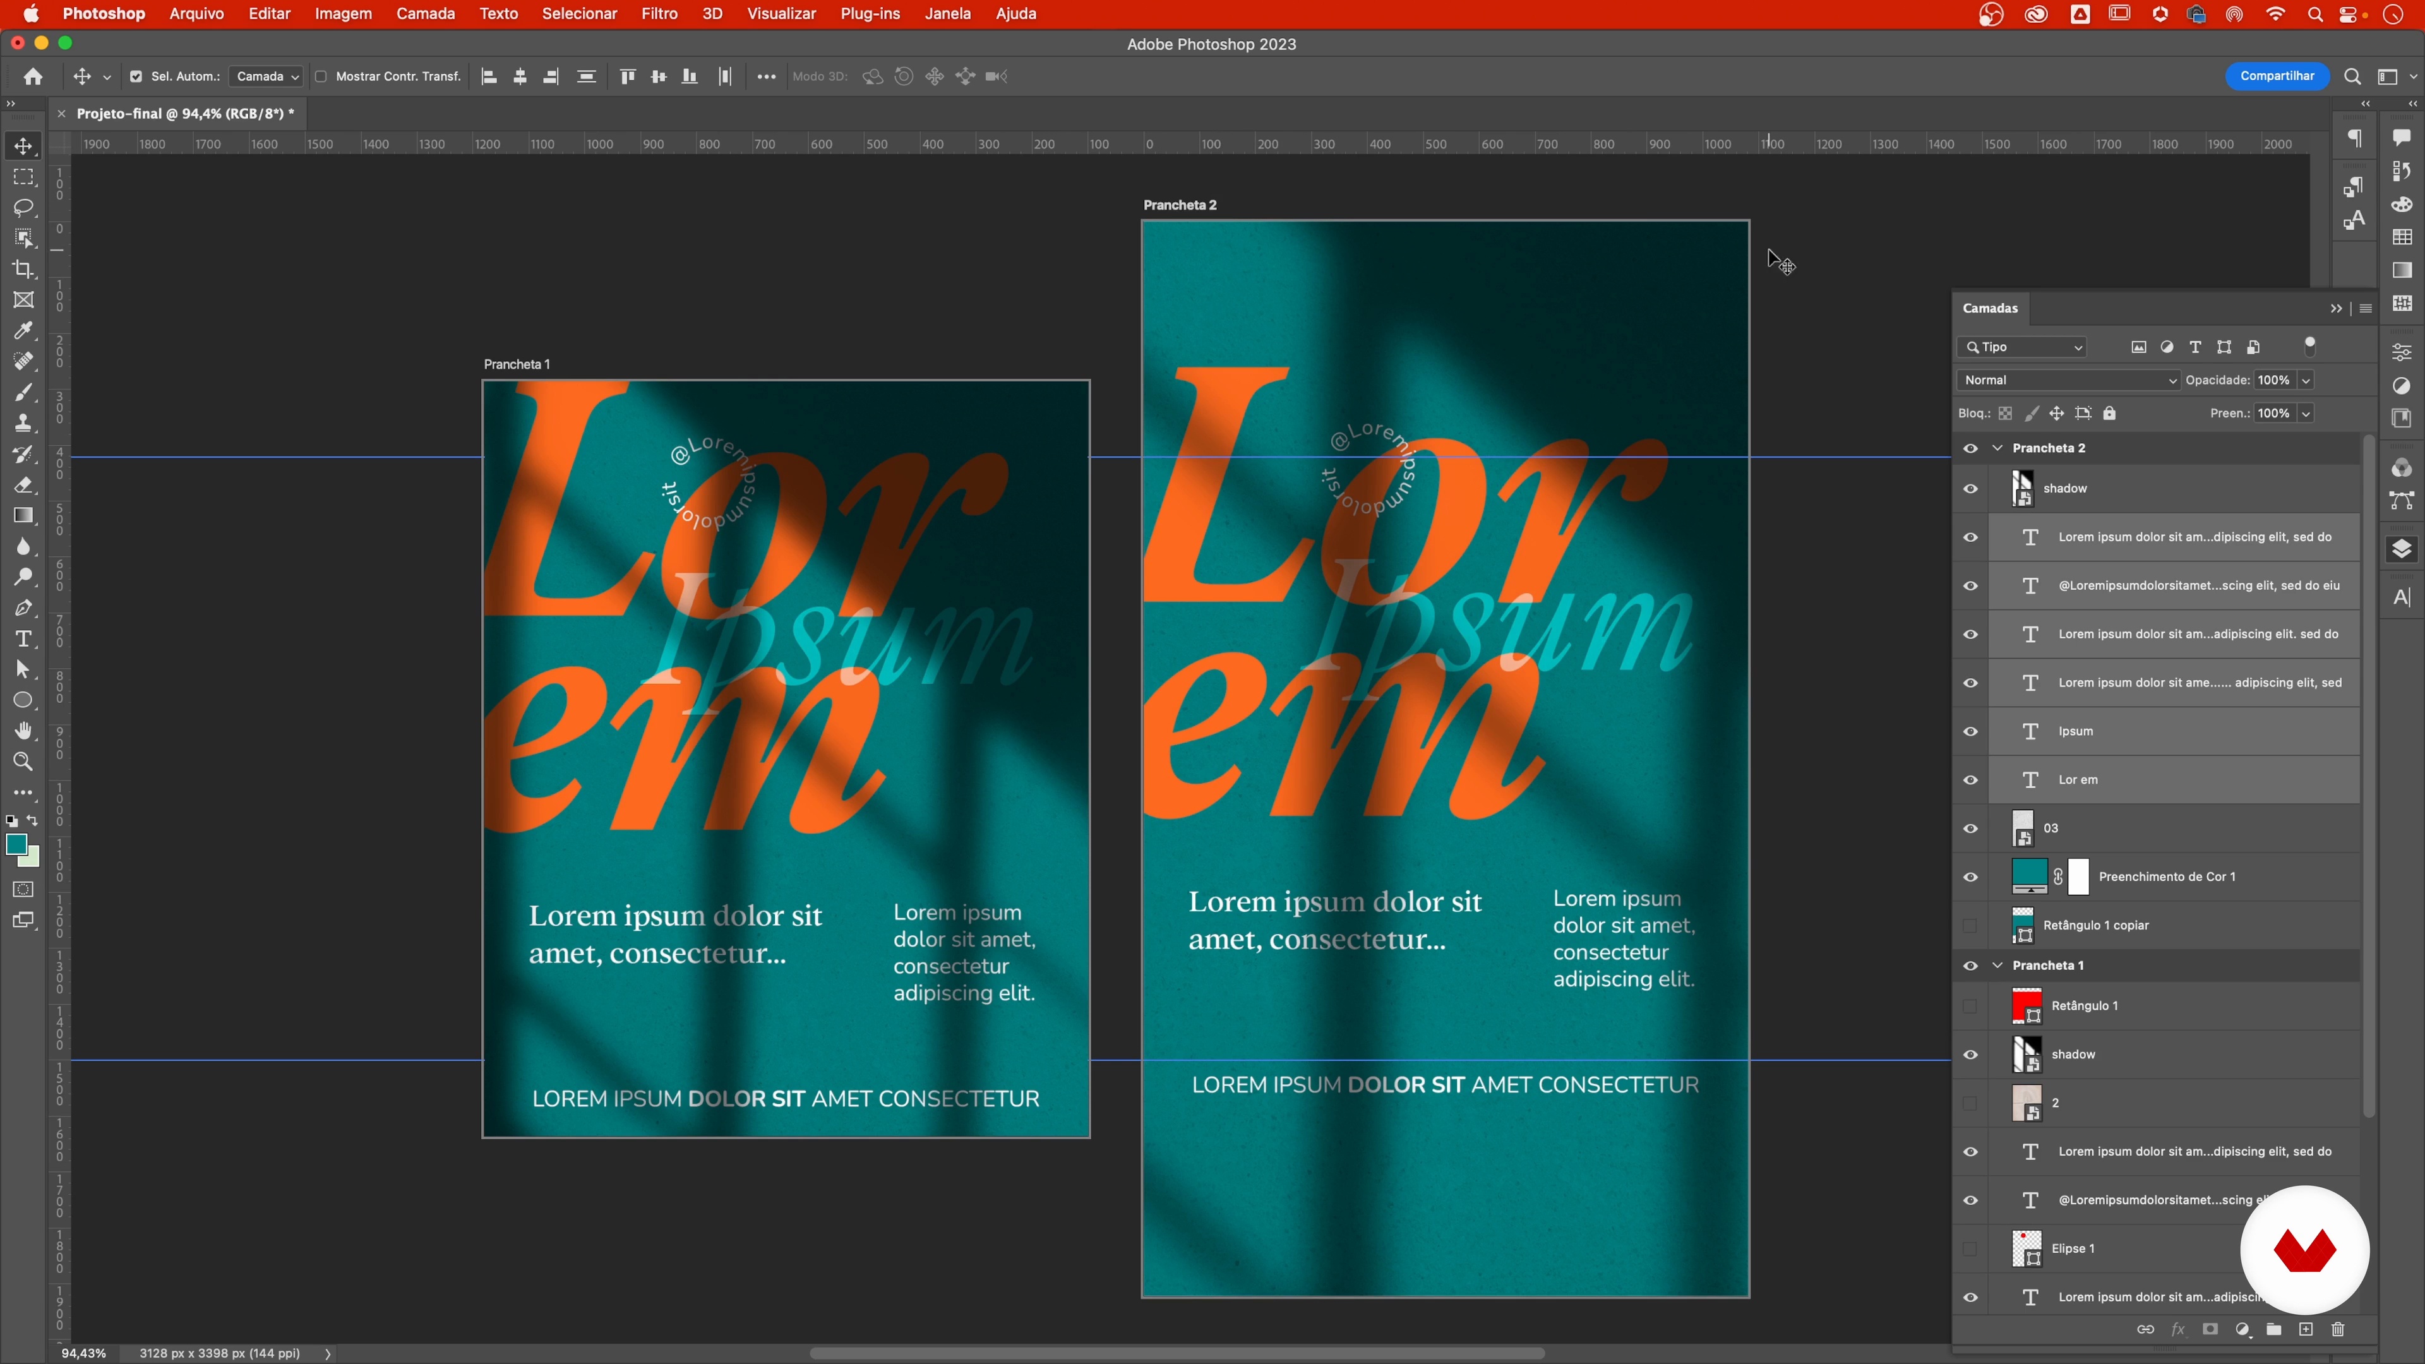
Task: Click the lock all icon in Bloq. row
Action: click(2110, 413)
